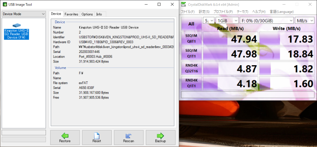Click the RND4K Q1T1 read result 4.18
The height and width of the screenshot is (147, 317).
click(x=231, y=83)
